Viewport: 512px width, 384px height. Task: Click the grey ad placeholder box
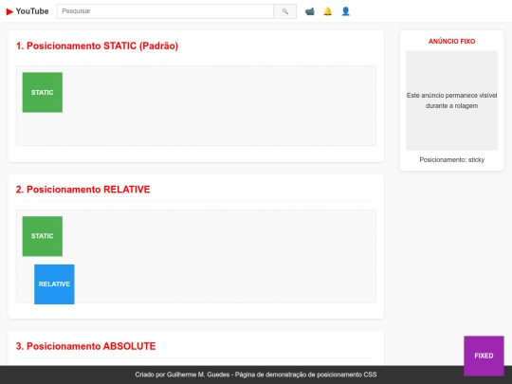(x=452, y=101)
